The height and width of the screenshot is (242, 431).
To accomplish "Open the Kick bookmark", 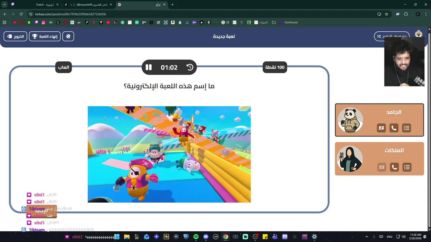I will click(x=29, y=23).
